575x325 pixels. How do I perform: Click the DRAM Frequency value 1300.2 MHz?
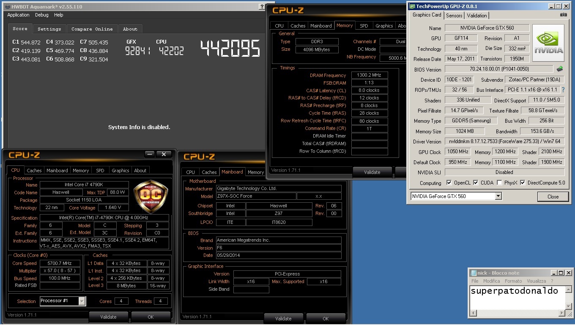pos(369,75)
